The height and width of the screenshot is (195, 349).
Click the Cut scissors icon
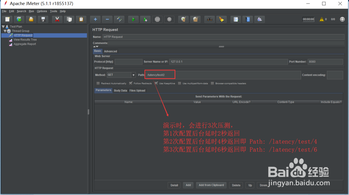click(x=57, y=19)
